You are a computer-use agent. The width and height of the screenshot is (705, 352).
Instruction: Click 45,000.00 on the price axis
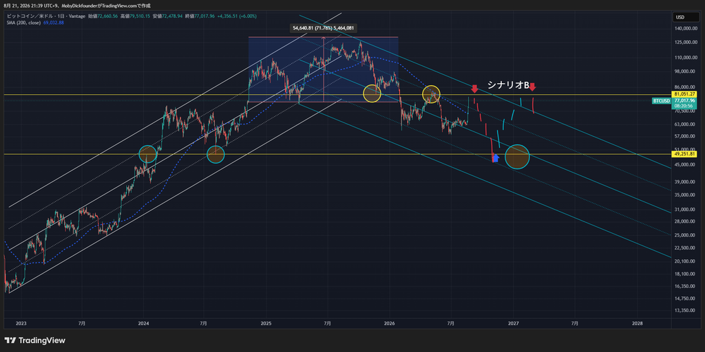pos(685,165)
